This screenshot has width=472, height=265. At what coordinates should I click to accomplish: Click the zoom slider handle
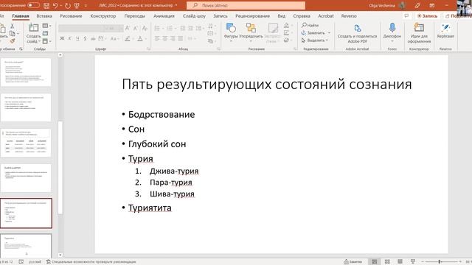point(440,262)
